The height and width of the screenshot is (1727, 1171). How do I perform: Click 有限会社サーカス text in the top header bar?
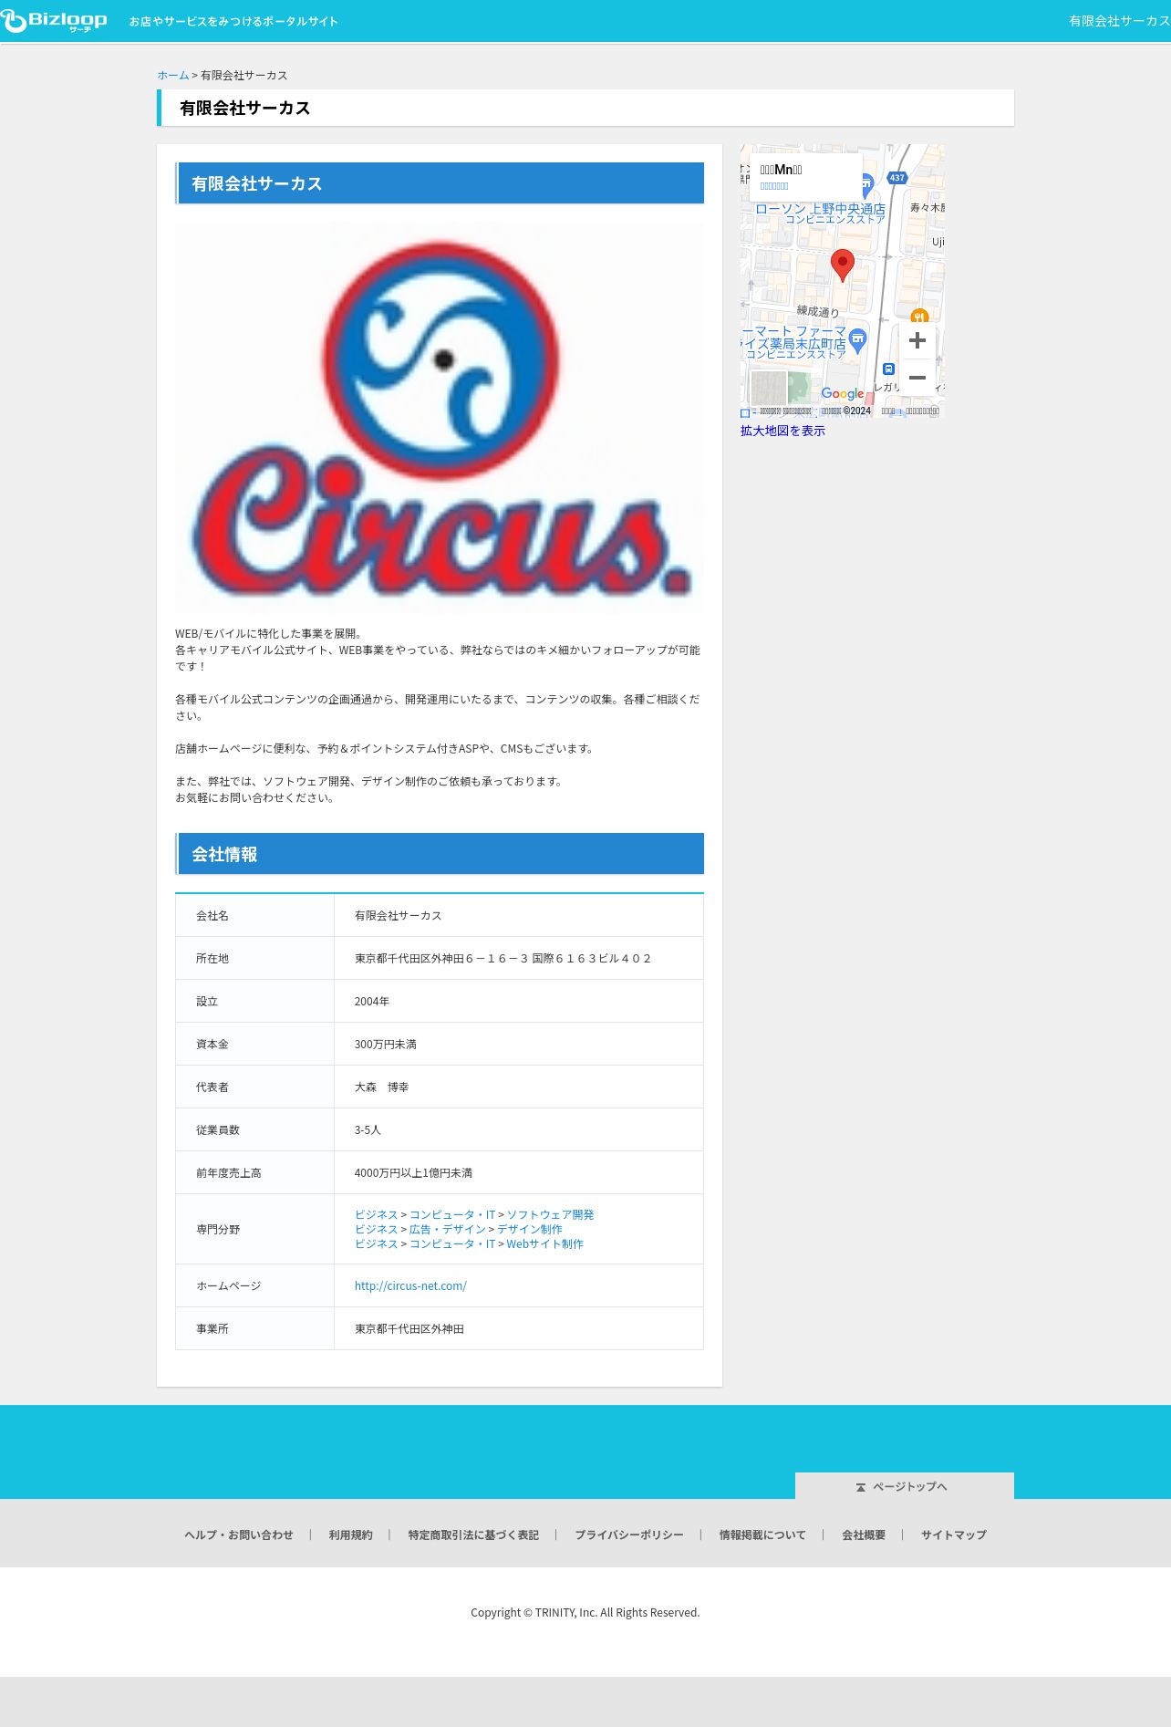coord(1119,21)
